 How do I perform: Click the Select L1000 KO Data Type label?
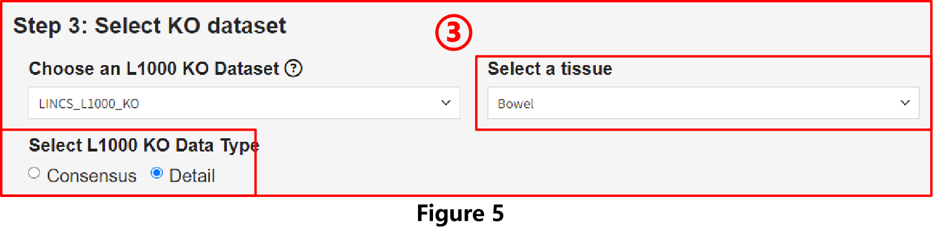(x=144, y=145)
